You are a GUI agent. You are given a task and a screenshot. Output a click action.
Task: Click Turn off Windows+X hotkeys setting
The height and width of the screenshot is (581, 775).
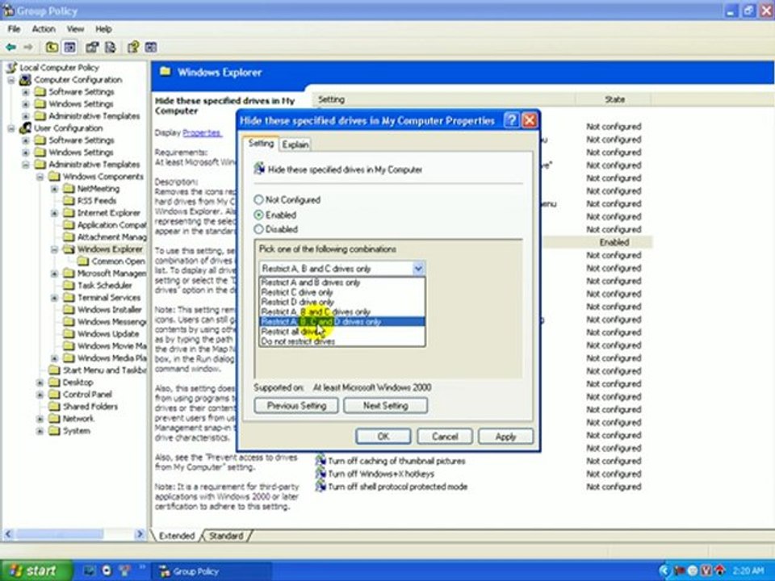coord(380,474)
